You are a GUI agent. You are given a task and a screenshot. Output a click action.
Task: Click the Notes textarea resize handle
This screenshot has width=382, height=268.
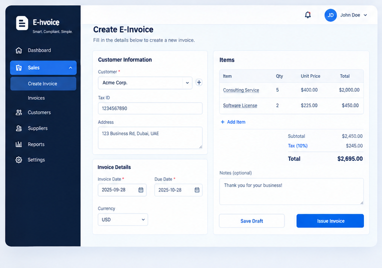click(362, 203)
